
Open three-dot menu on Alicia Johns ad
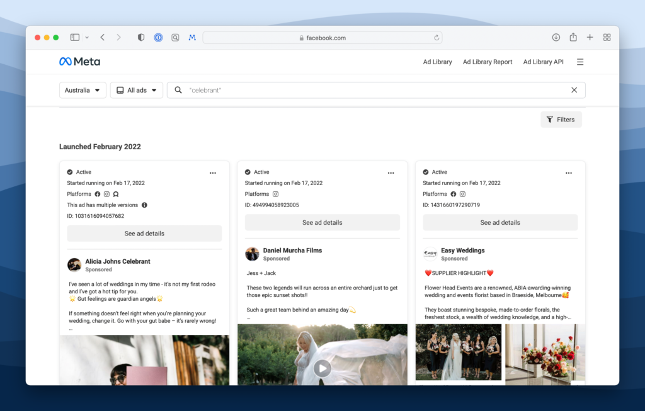213,172
